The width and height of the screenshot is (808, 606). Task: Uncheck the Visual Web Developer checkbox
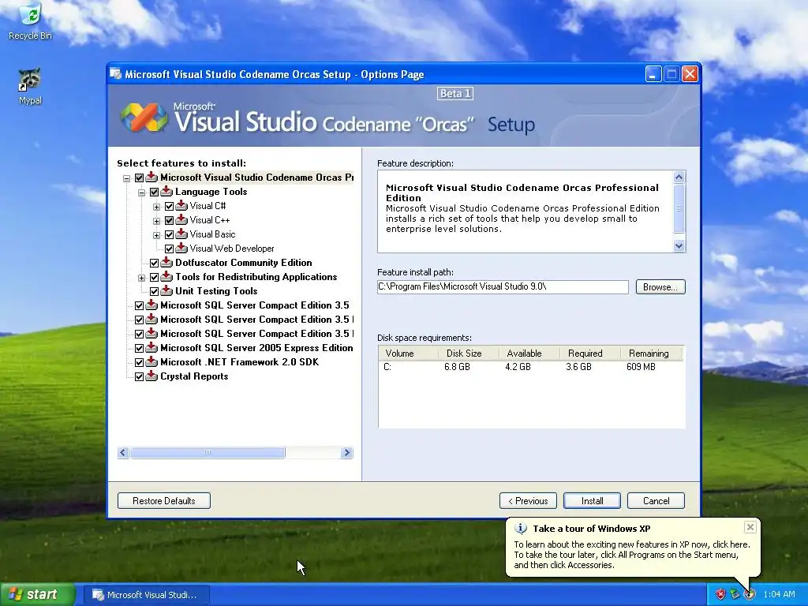(169, 249)
